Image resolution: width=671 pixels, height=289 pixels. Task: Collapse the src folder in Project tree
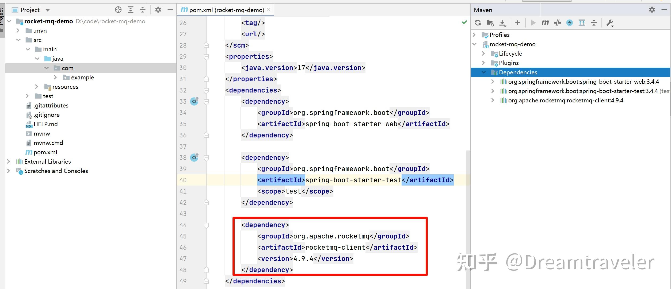coord(19,40)
